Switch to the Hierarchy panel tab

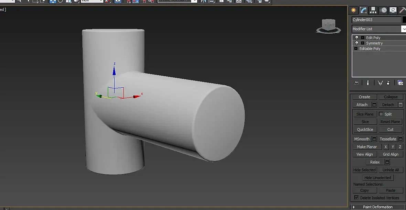click(x=373, y=10)
